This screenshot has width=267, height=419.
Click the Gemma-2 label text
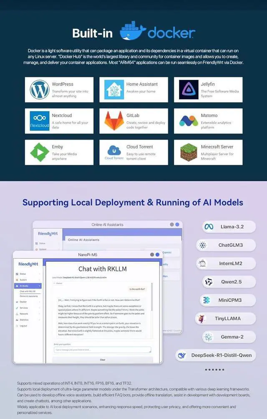click(x=232, y=337)
